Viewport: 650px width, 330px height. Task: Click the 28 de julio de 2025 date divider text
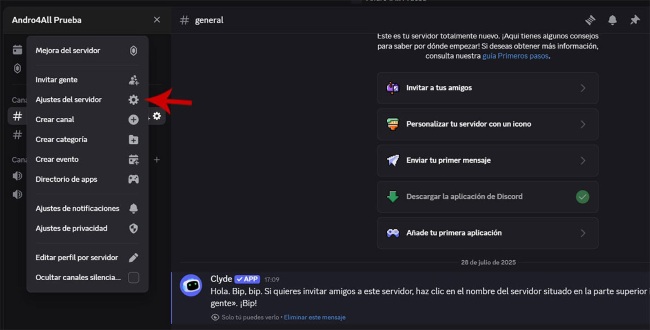point(488,262)
